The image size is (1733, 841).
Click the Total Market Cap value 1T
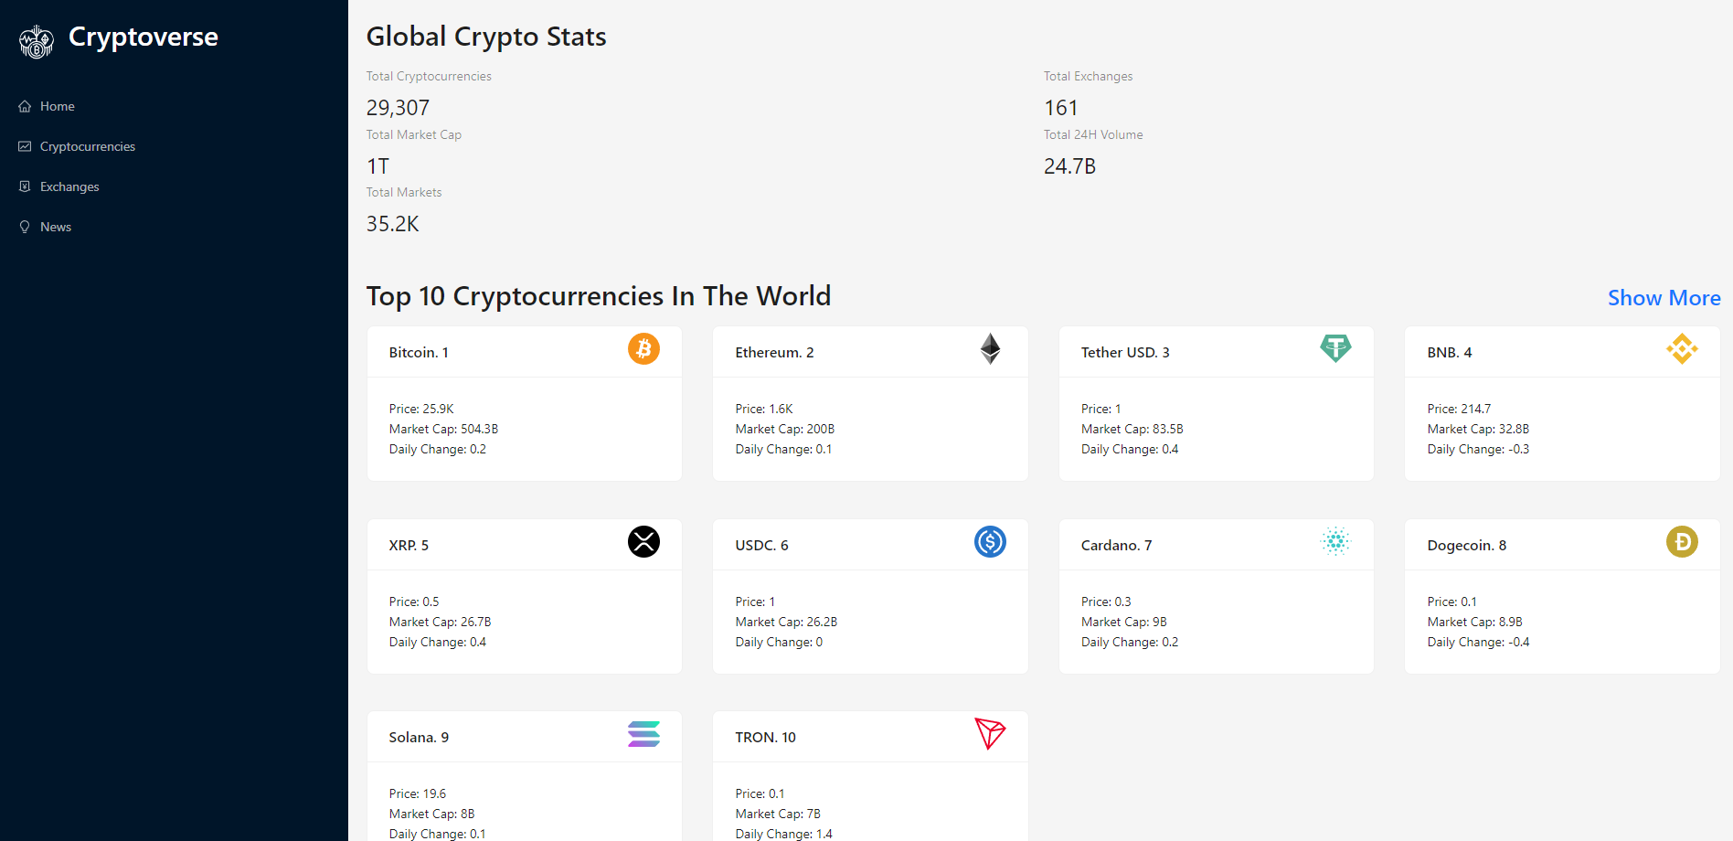tap(377, 165)
